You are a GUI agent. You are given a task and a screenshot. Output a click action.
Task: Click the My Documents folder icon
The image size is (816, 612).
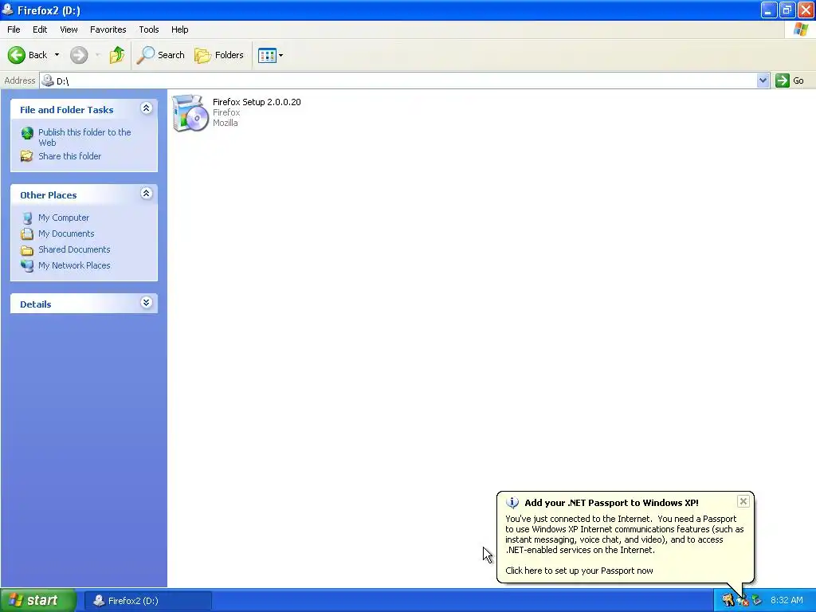pyautogui.click(x=27, y=233)
